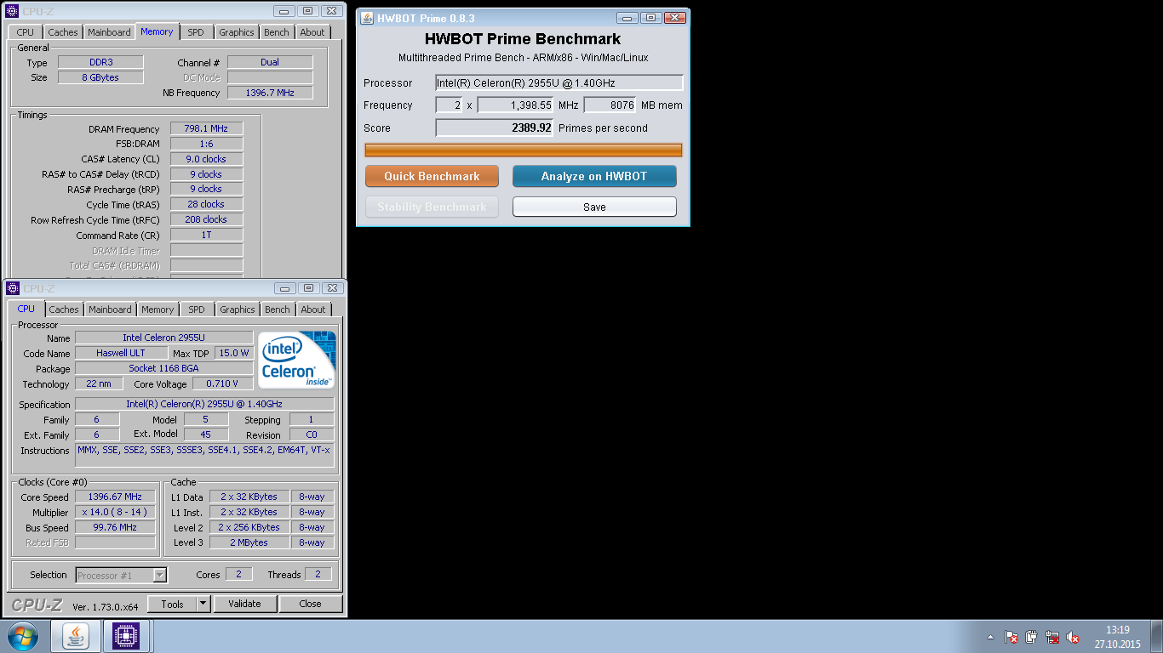Open Caches tab in bottom CPU-Z window
This screenshot has width=1163, height=653.
64,309
